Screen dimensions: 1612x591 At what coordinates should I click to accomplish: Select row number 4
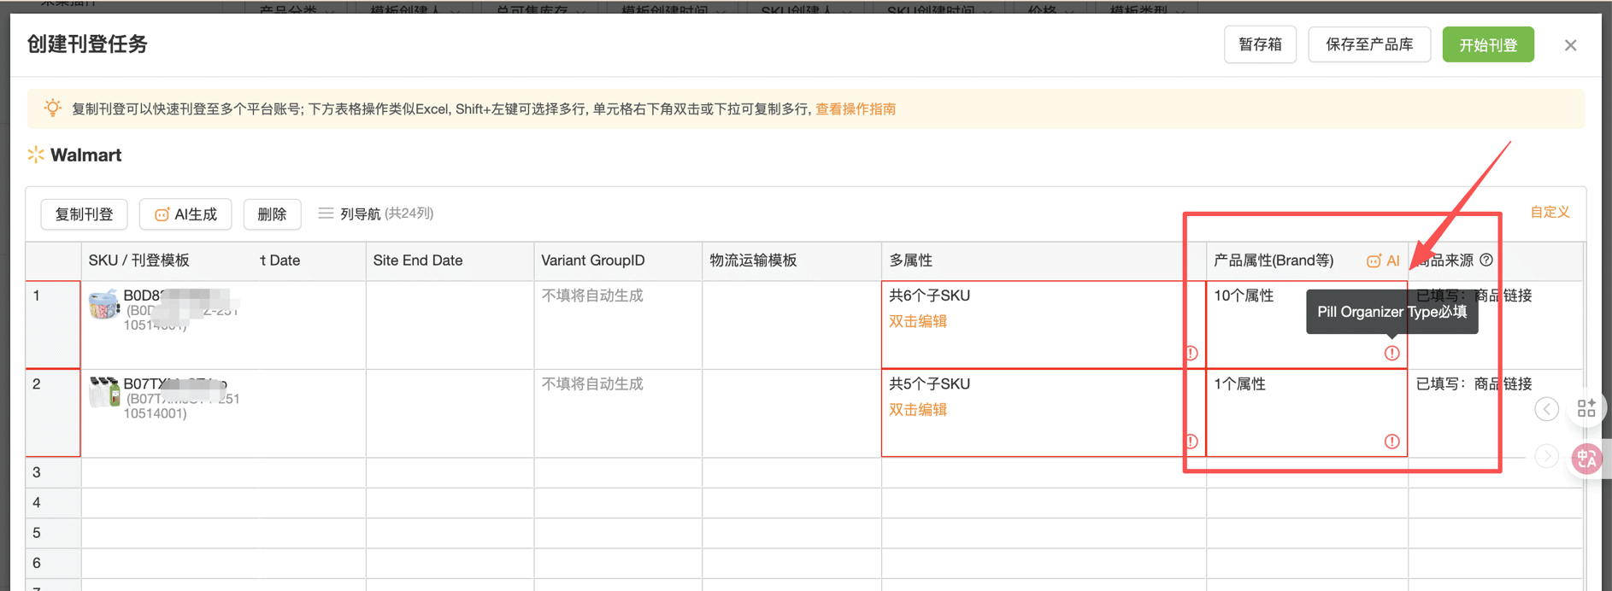coord(53,503)
